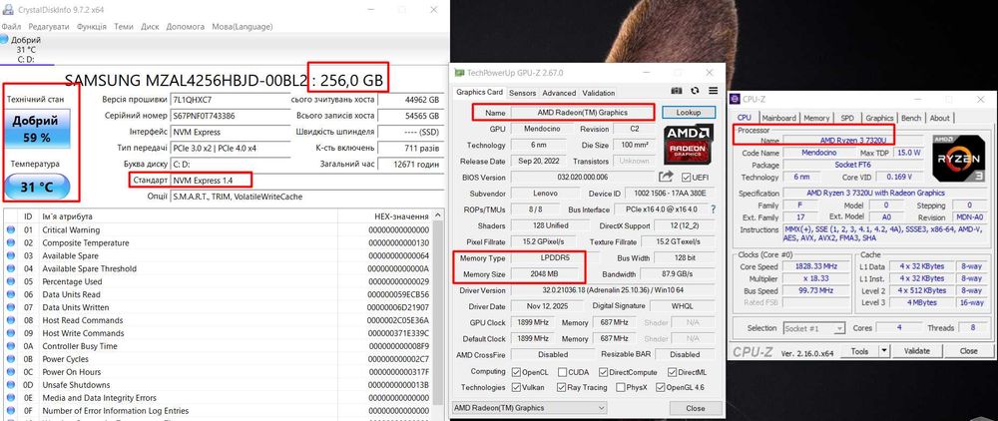Select the C: D: disk entry at top
This screenshot has width=998, height=421.
(x=26, y=50)
